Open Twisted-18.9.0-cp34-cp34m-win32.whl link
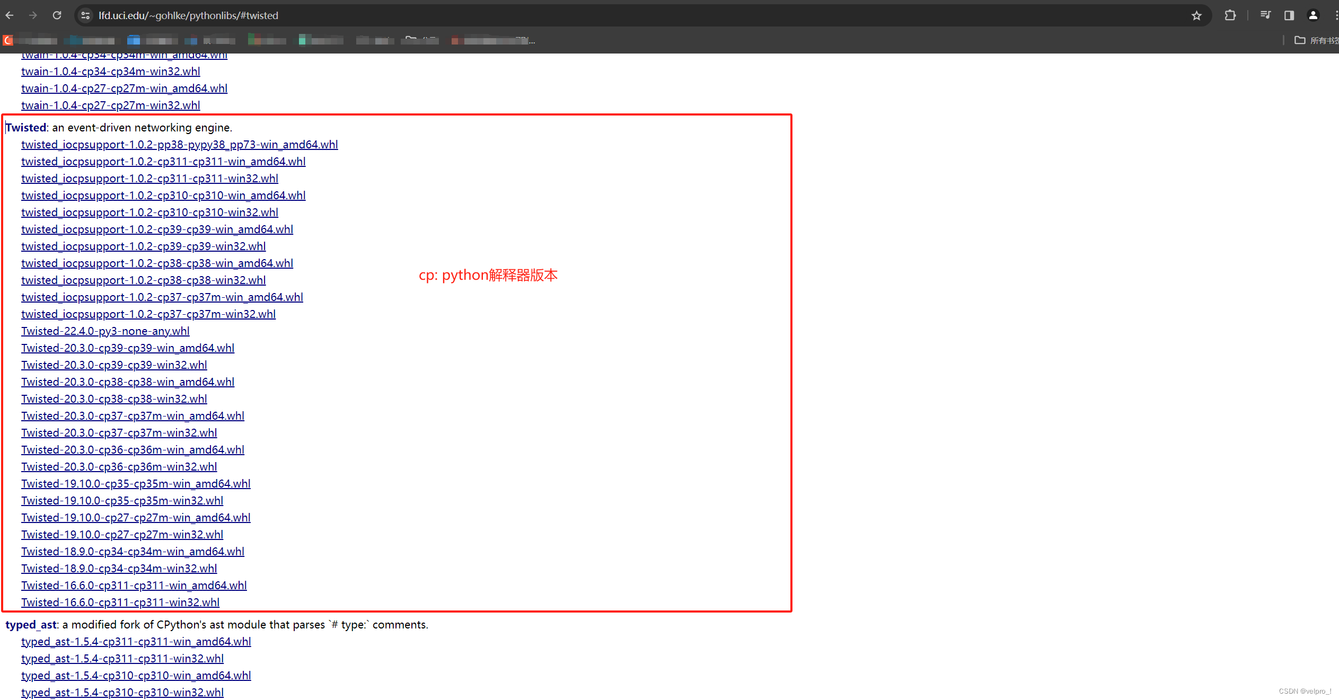The width and height of the screenshot is (1339, 700). [119, 568]
